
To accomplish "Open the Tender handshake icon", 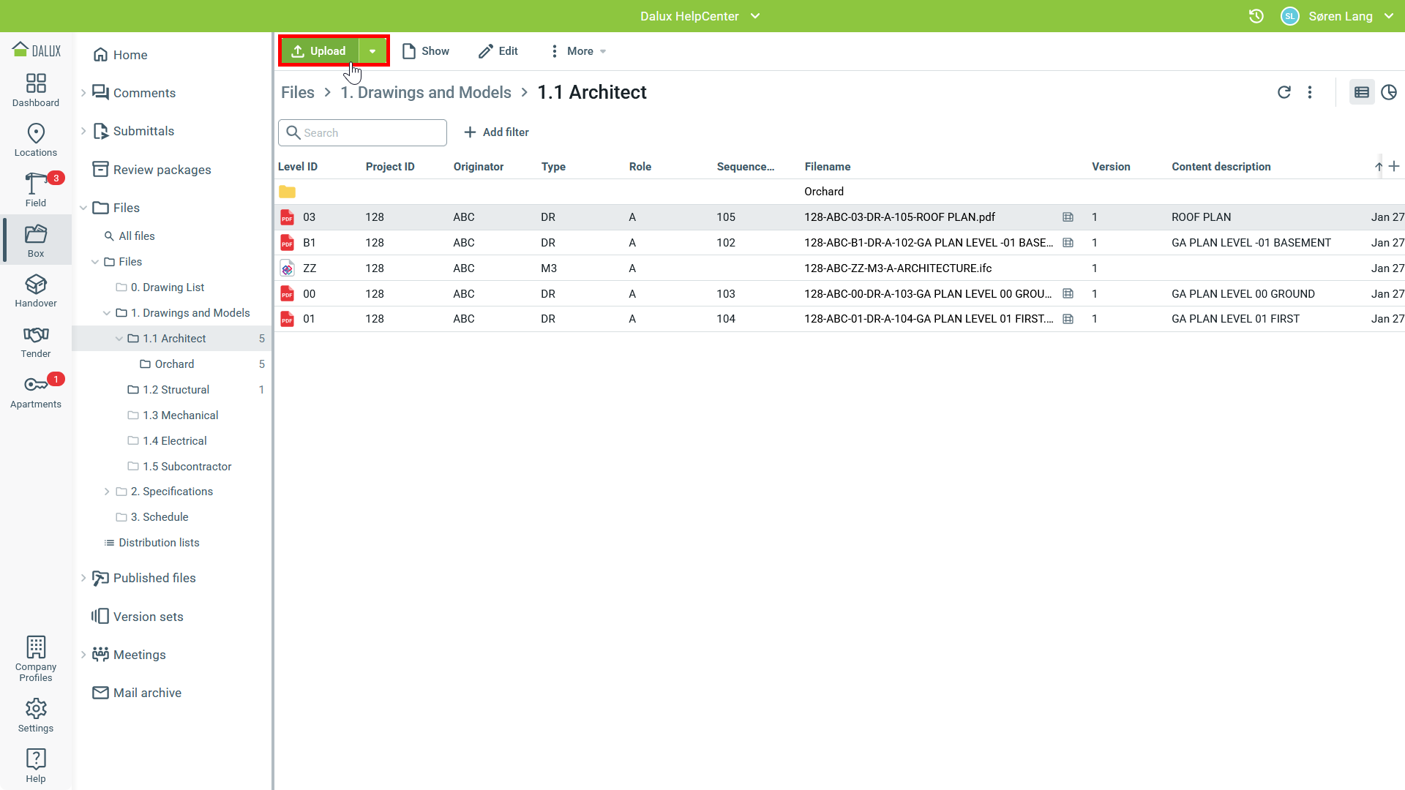I will [35, 341].
